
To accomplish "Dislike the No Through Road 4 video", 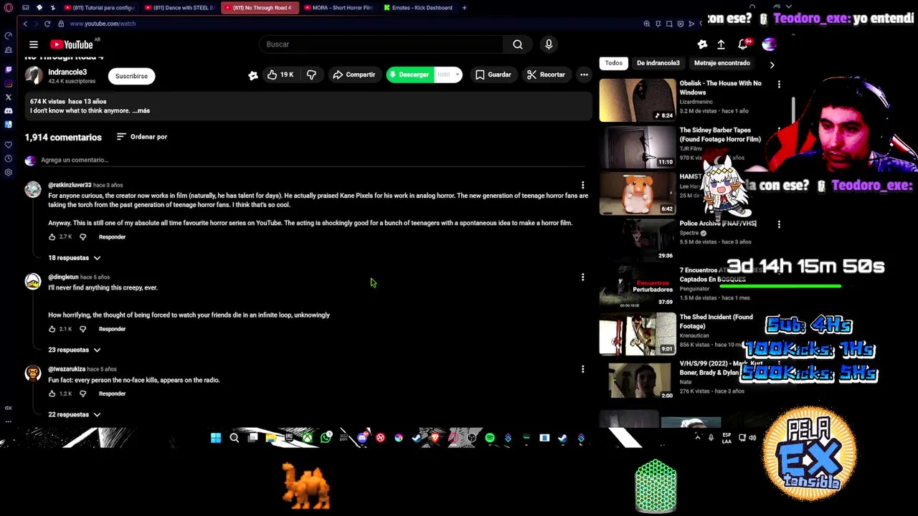I will [x=311, y=75].
